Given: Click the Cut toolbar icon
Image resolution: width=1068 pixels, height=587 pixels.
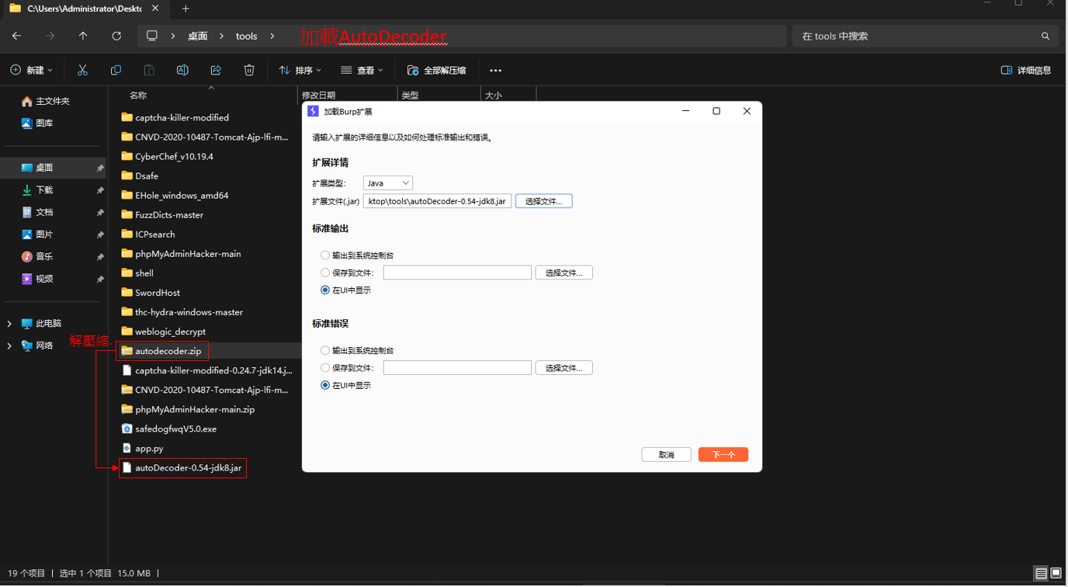Looking at the screenshot, I should coord(82,70).
